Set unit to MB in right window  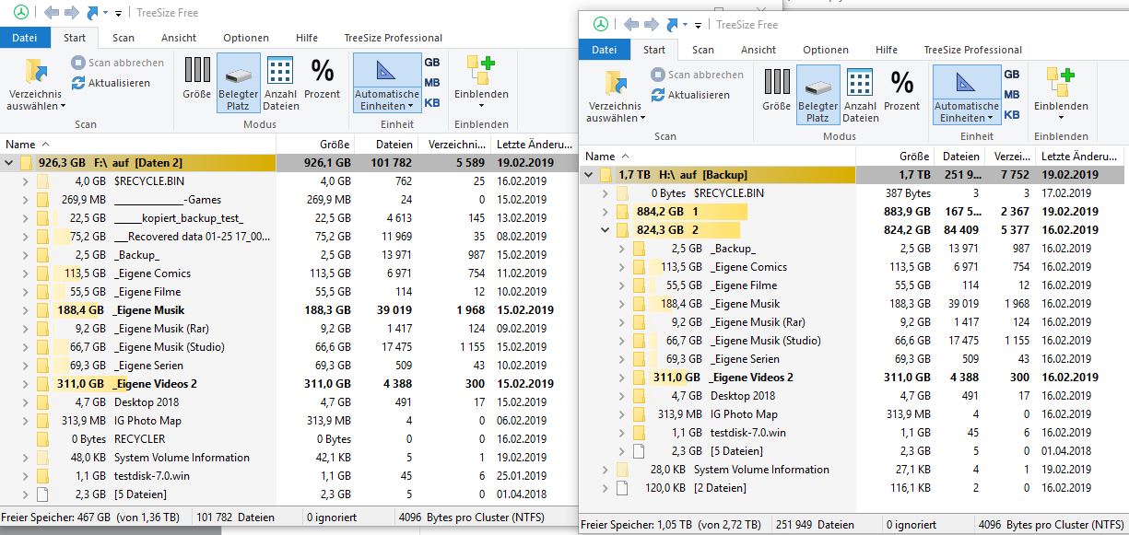1011,95
